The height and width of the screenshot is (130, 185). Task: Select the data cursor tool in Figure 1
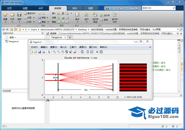click(x=71, y=52)
